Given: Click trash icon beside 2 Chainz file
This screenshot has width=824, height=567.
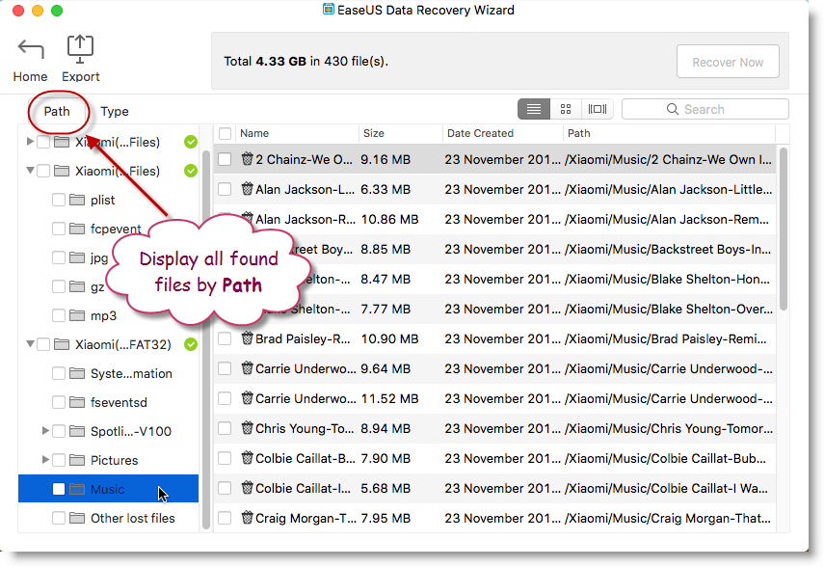Looking at the screenshot, I should click(x=247, y=159).
